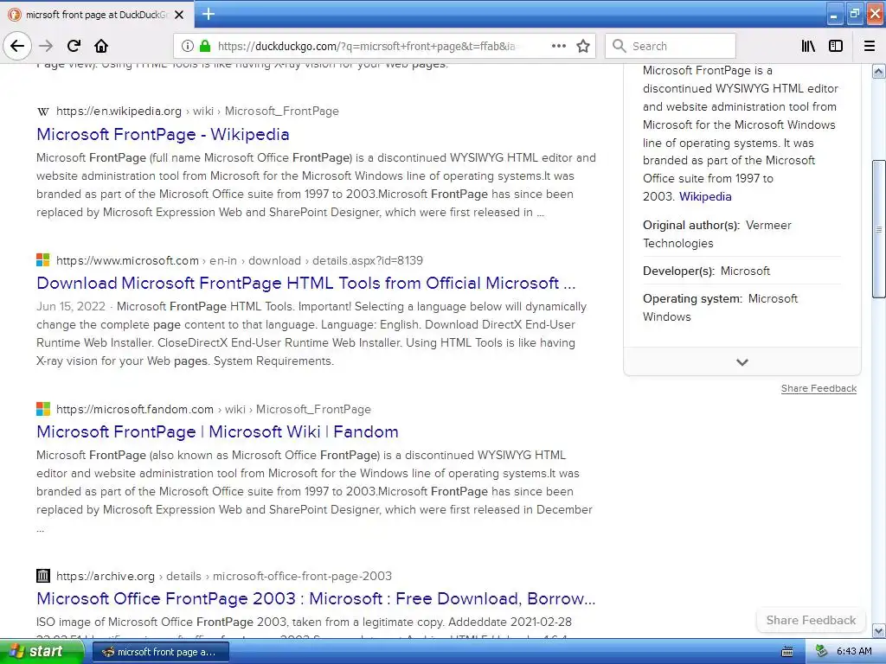The width and height of the screenshot is (886, 664).
Task: Click Microsoft logo favicon beside microsoft.com result
Action: click(x=43, y=259)
